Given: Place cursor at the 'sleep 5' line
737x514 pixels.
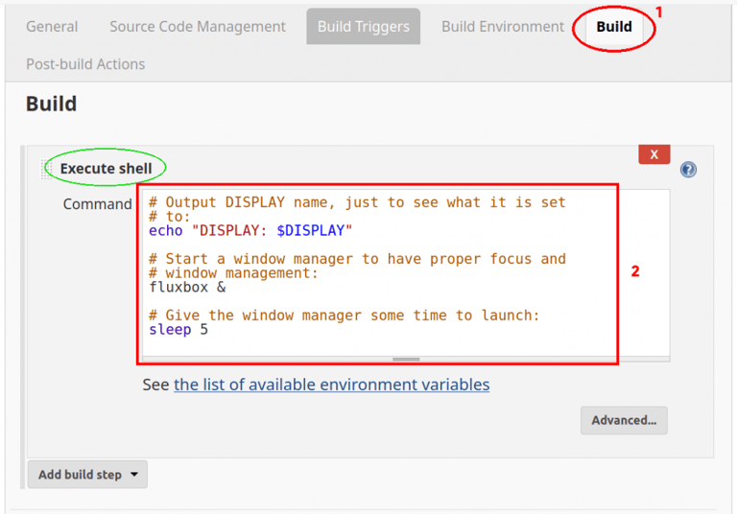Looking at the screenshot, I should pyautogui.click(x=178, y=329).
